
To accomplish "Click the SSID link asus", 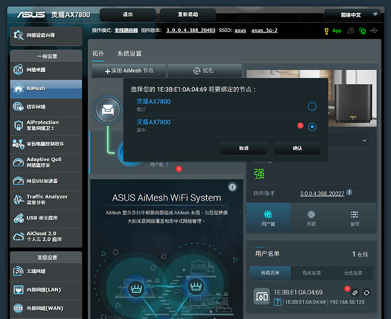I will pos(240,31).
